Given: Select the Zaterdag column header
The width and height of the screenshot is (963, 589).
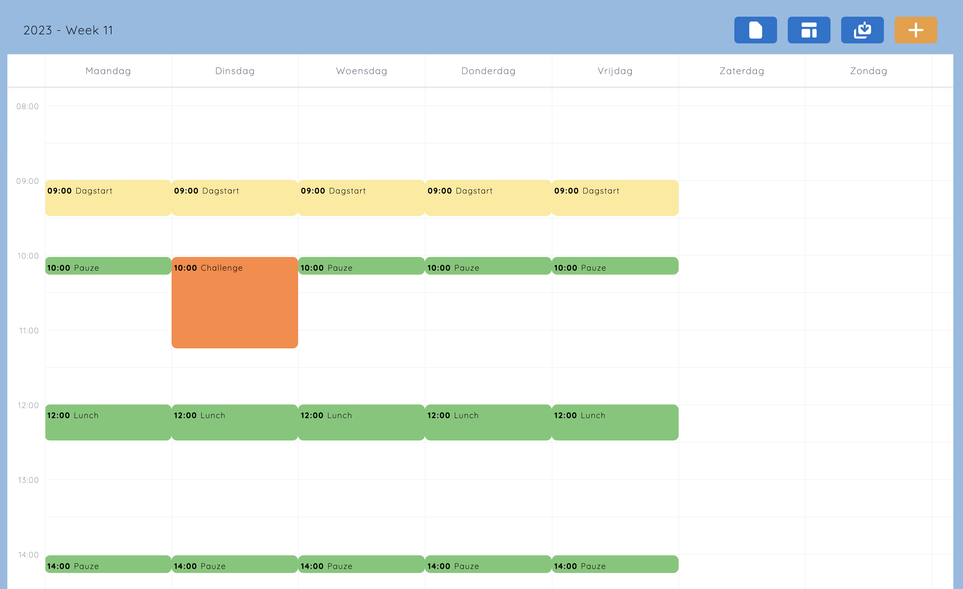Looking at the screenshot, I should point(741,71).
